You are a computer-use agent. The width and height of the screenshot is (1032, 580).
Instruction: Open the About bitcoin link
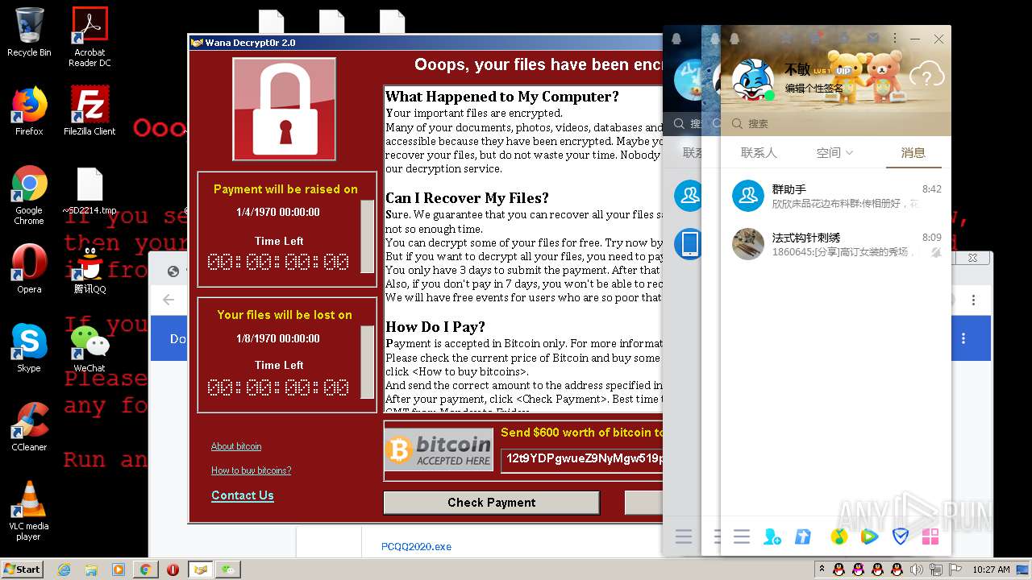pos(236,446)
